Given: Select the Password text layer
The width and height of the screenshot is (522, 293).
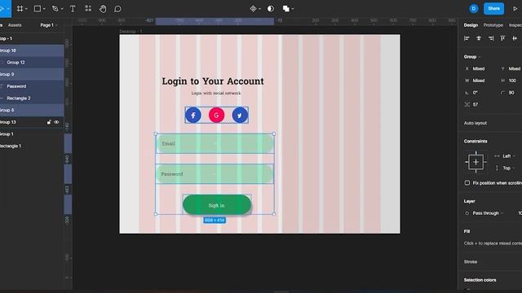Looking at the screenshot, I should pyautogui.click(x=32, y=86).
